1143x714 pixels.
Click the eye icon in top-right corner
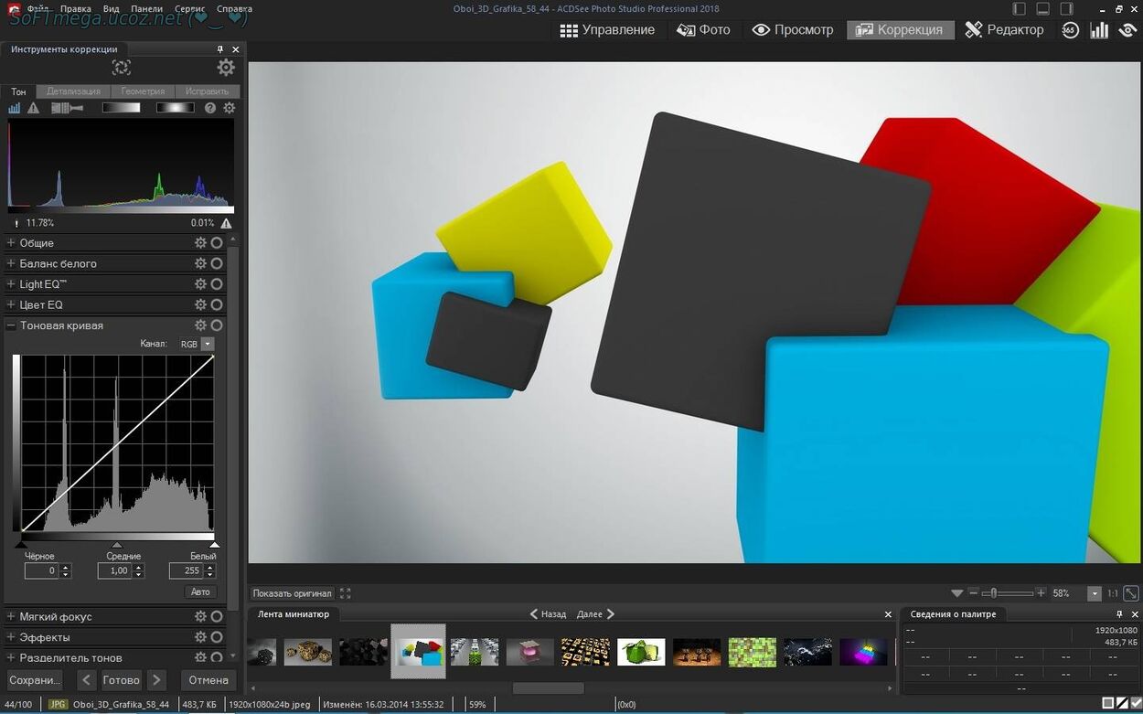pos(1127,30)
